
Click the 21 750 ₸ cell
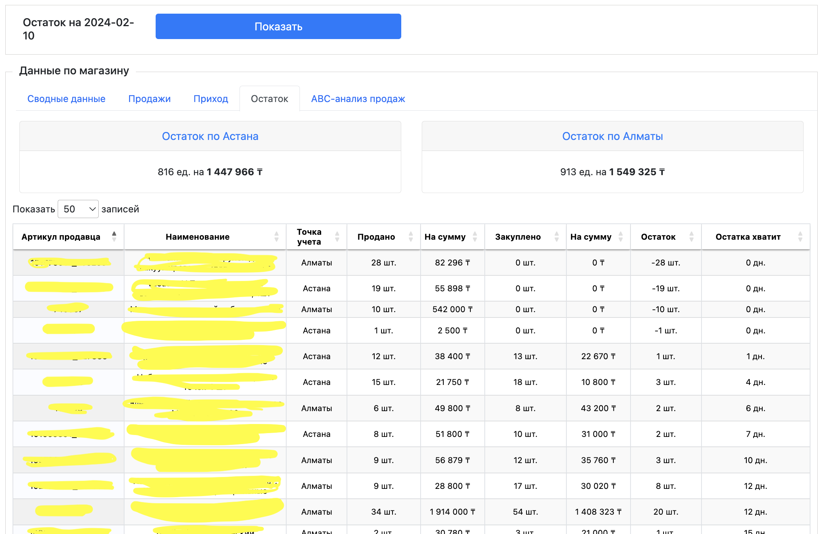tap(452, 382)
